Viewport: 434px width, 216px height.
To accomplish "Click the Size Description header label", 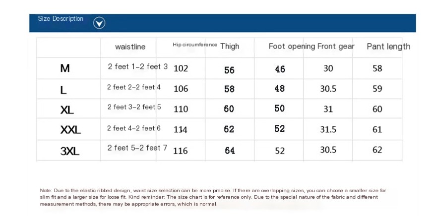I will pos(61,19).
